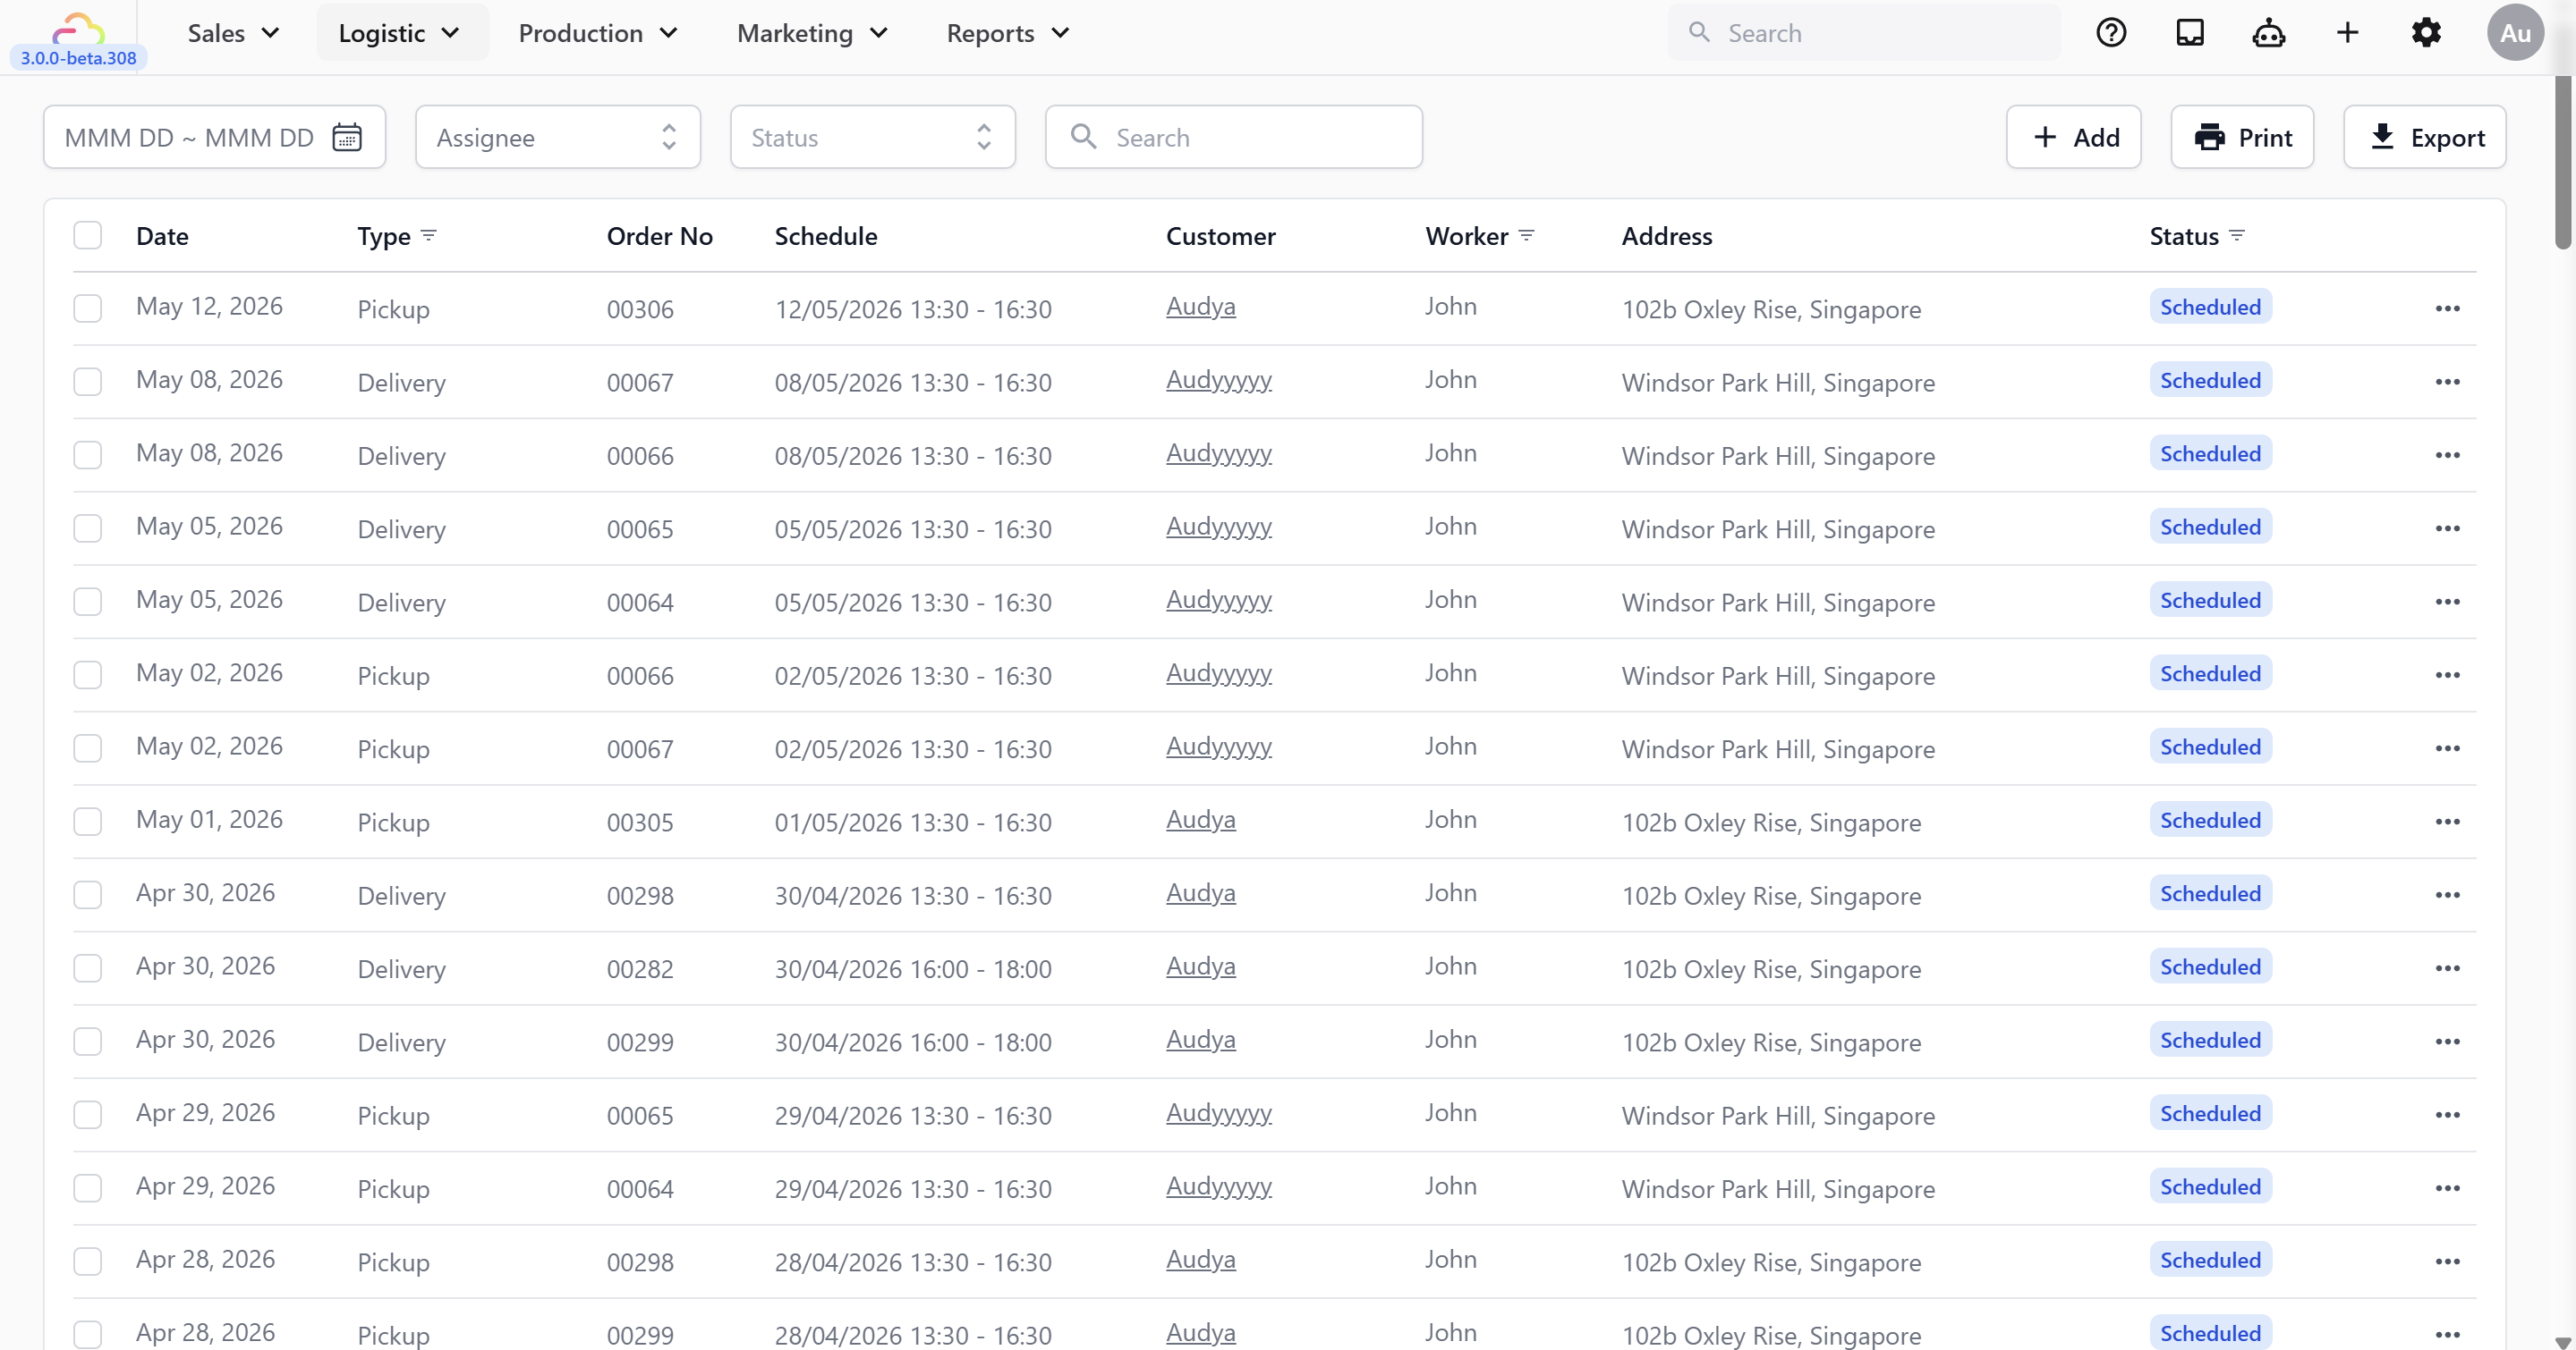Open row actions for May 02 order 00067
Viewport: 2576px width, 1350px height.
(2447, 748)
